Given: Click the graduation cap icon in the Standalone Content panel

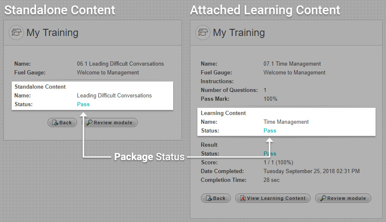Looking at the screenshot, I should 16,32.
